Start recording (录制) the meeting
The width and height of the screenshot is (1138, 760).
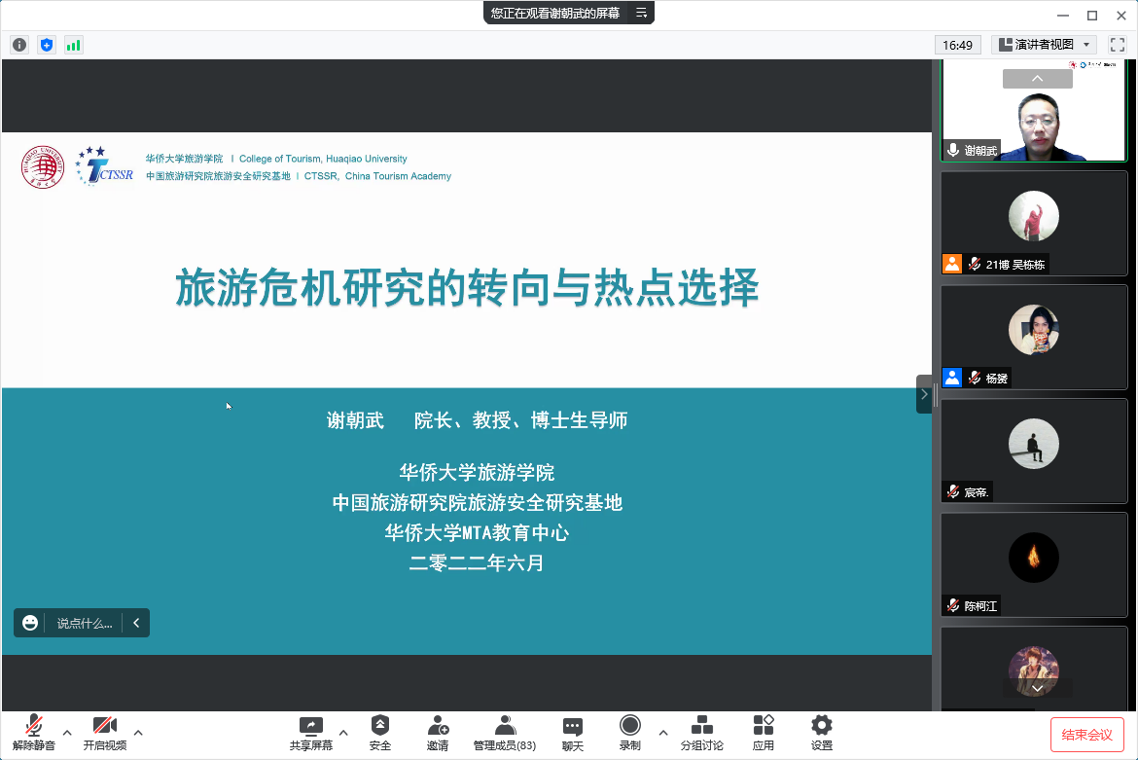pos(630,733)
